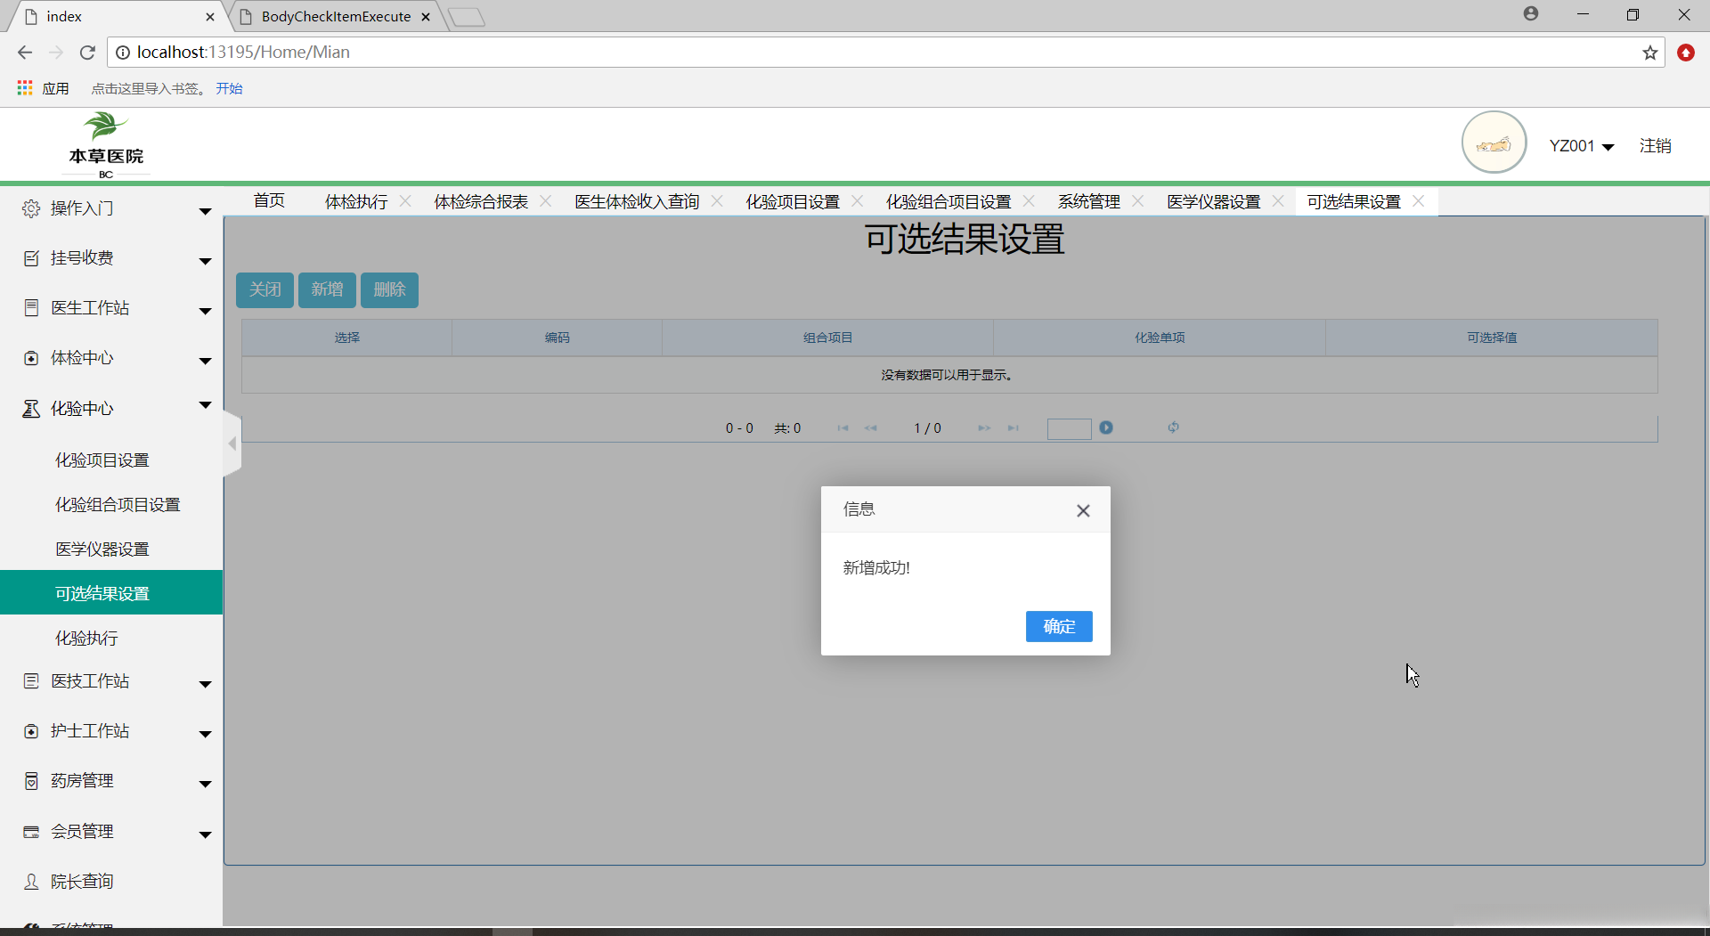This screenshot has height=936, width=1710.
Task: Expand the 药房管理 menu arrow
Action: tap(206, 784)
